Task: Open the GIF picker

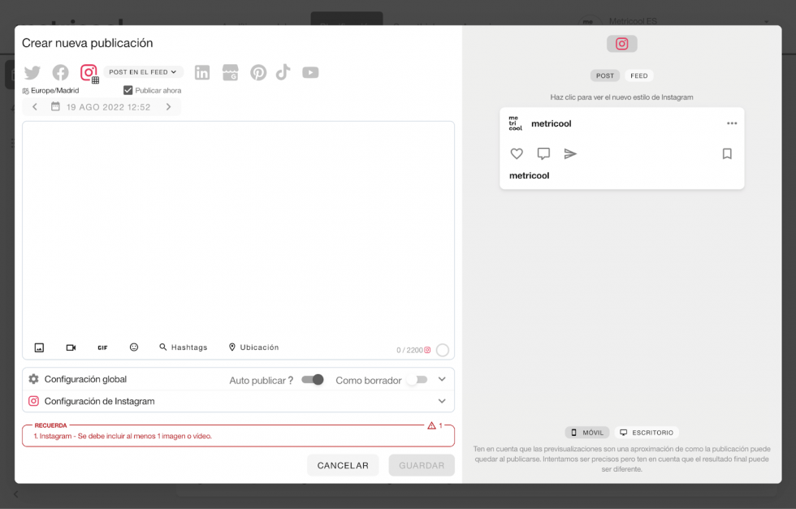Action: click(x=102, y=347)
